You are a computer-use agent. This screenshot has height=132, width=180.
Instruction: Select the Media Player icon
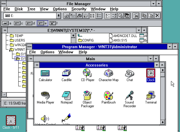45,95
